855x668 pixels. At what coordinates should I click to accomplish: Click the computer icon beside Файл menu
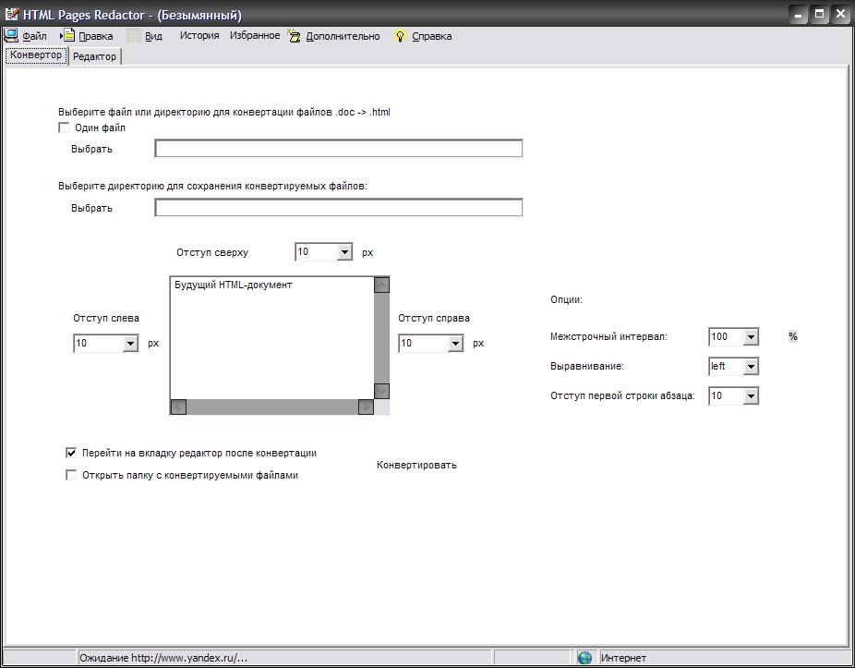tap(11, 35)
